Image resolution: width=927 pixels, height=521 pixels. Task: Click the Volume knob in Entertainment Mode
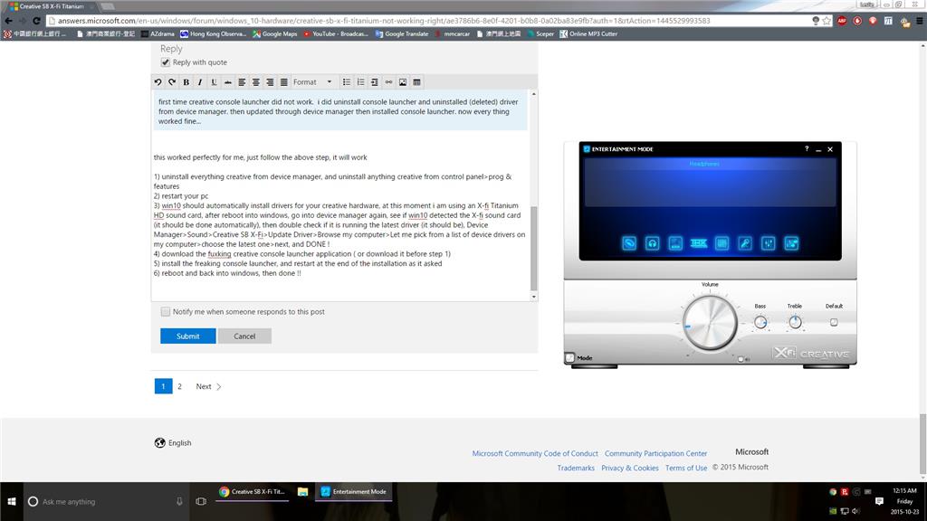tap(710, 323)
